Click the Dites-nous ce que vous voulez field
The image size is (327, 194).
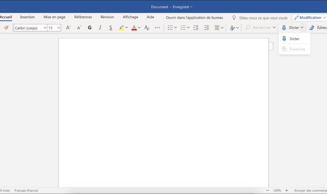[263, 18]
